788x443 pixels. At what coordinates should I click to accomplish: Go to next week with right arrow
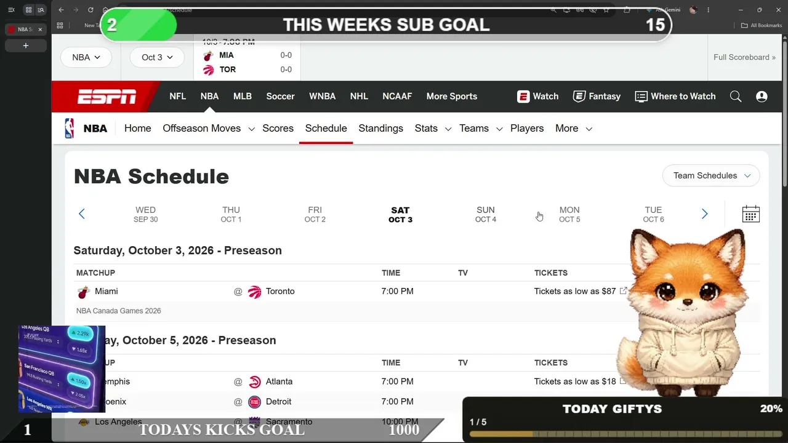coord(705,214)
